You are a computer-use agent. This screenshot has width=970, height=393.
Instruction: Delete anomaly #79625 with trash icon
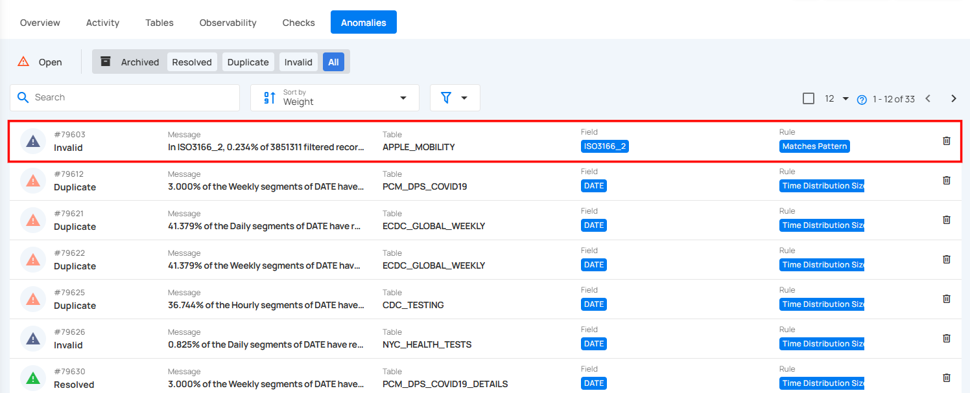tap(946, 298)
